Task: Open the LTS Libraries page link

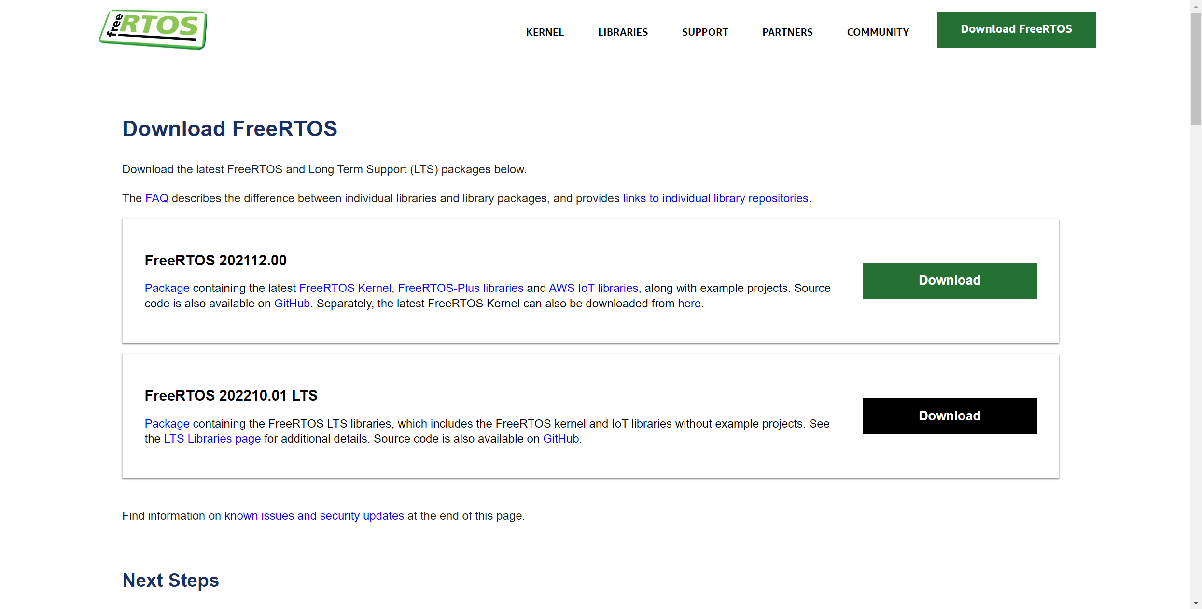Action: tap(212, 439)
